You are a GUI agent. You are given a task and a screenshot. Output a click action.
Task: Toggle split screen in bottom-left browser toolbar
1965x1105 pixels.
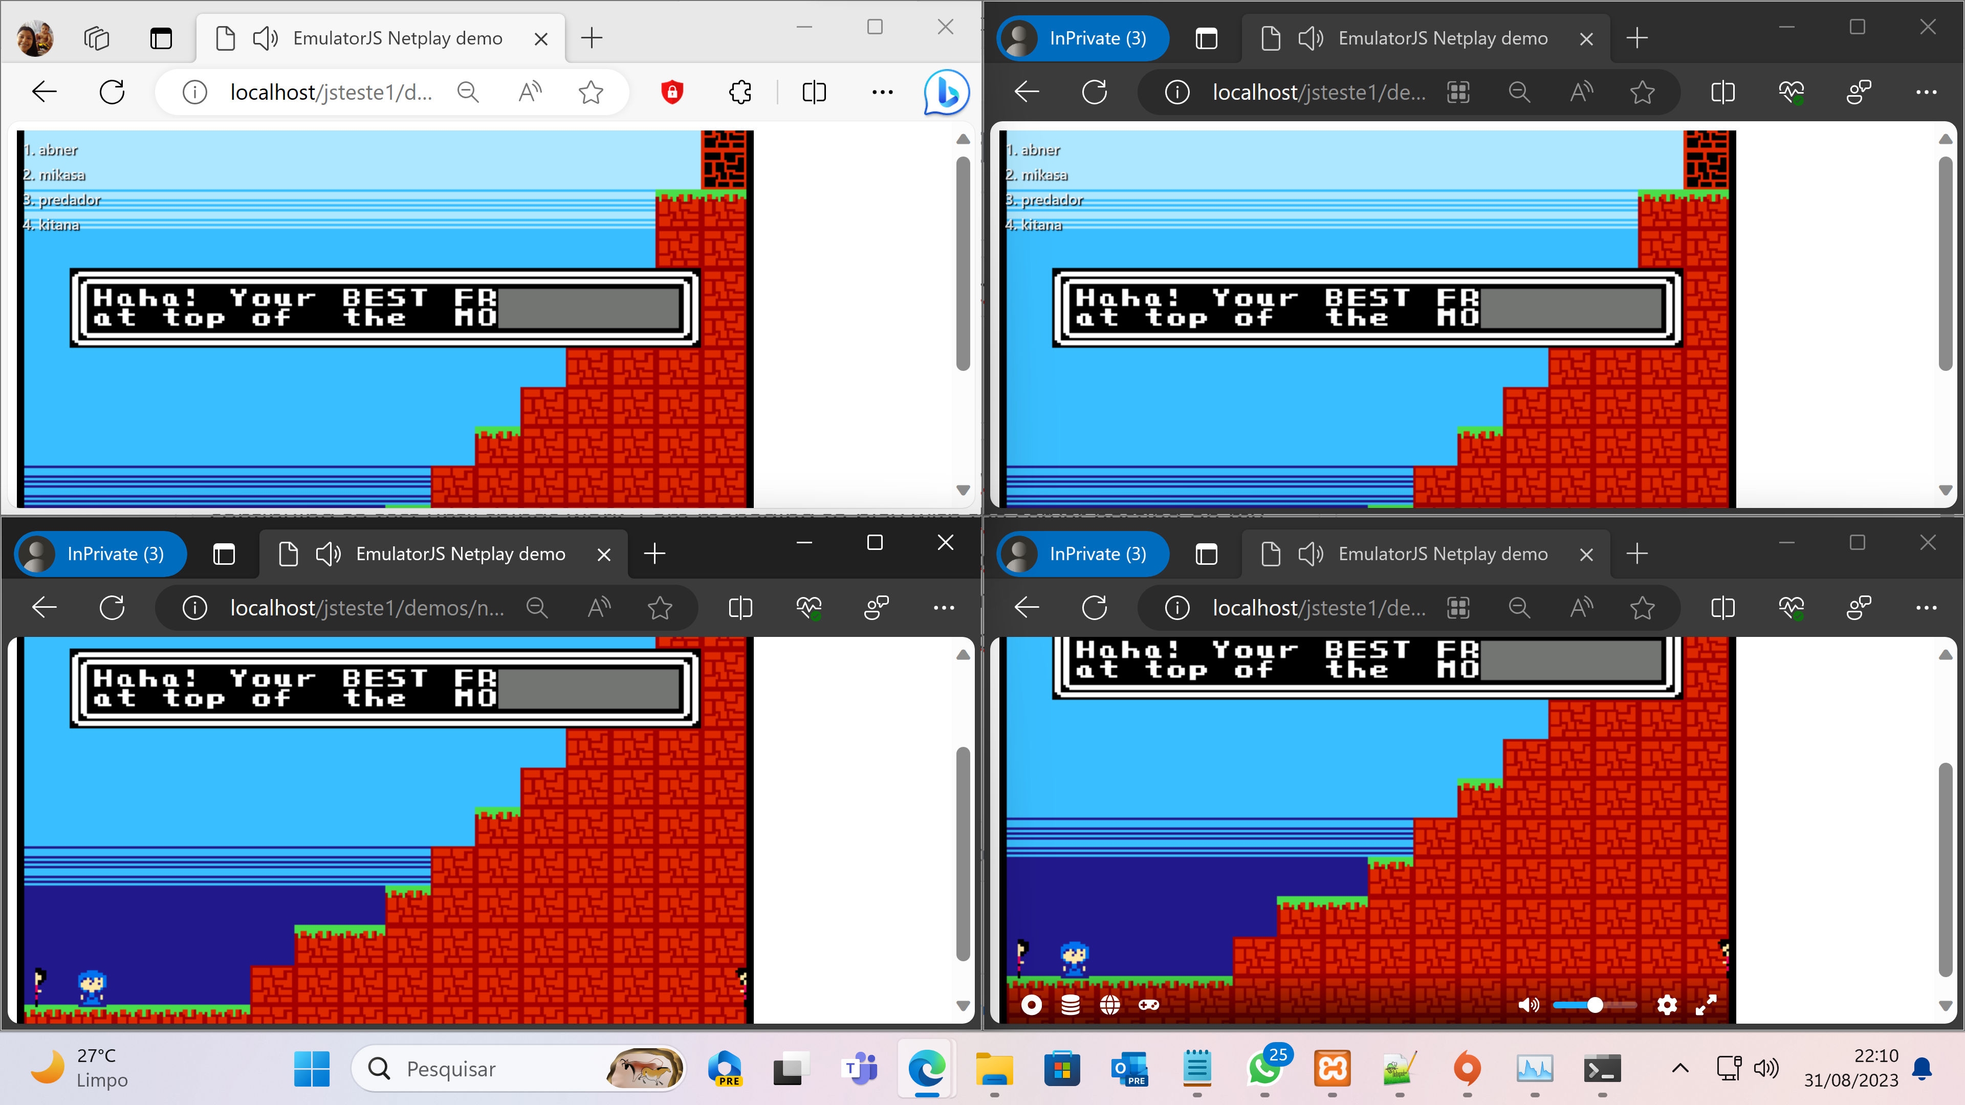[x=740, y=608]
